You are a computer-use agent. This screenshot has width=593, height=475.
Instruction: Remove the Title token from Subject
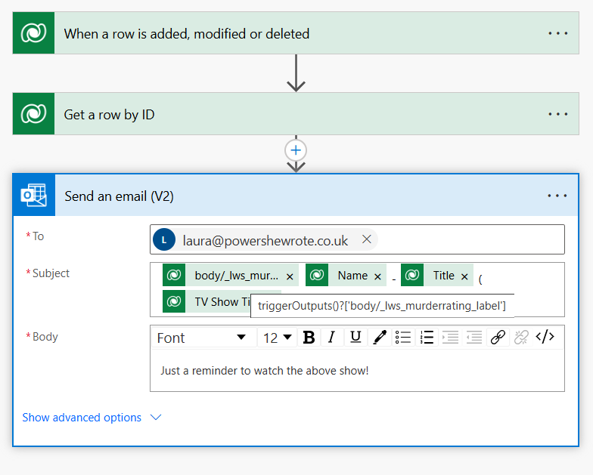coord(464,276)
